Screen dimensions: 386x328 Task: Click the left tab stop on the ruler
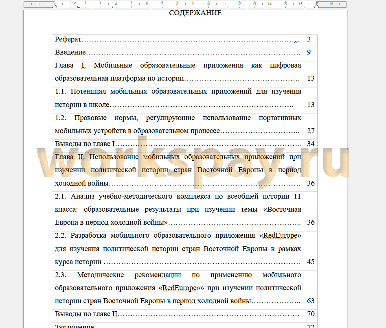pyautogui.click(x=79, y=7)
